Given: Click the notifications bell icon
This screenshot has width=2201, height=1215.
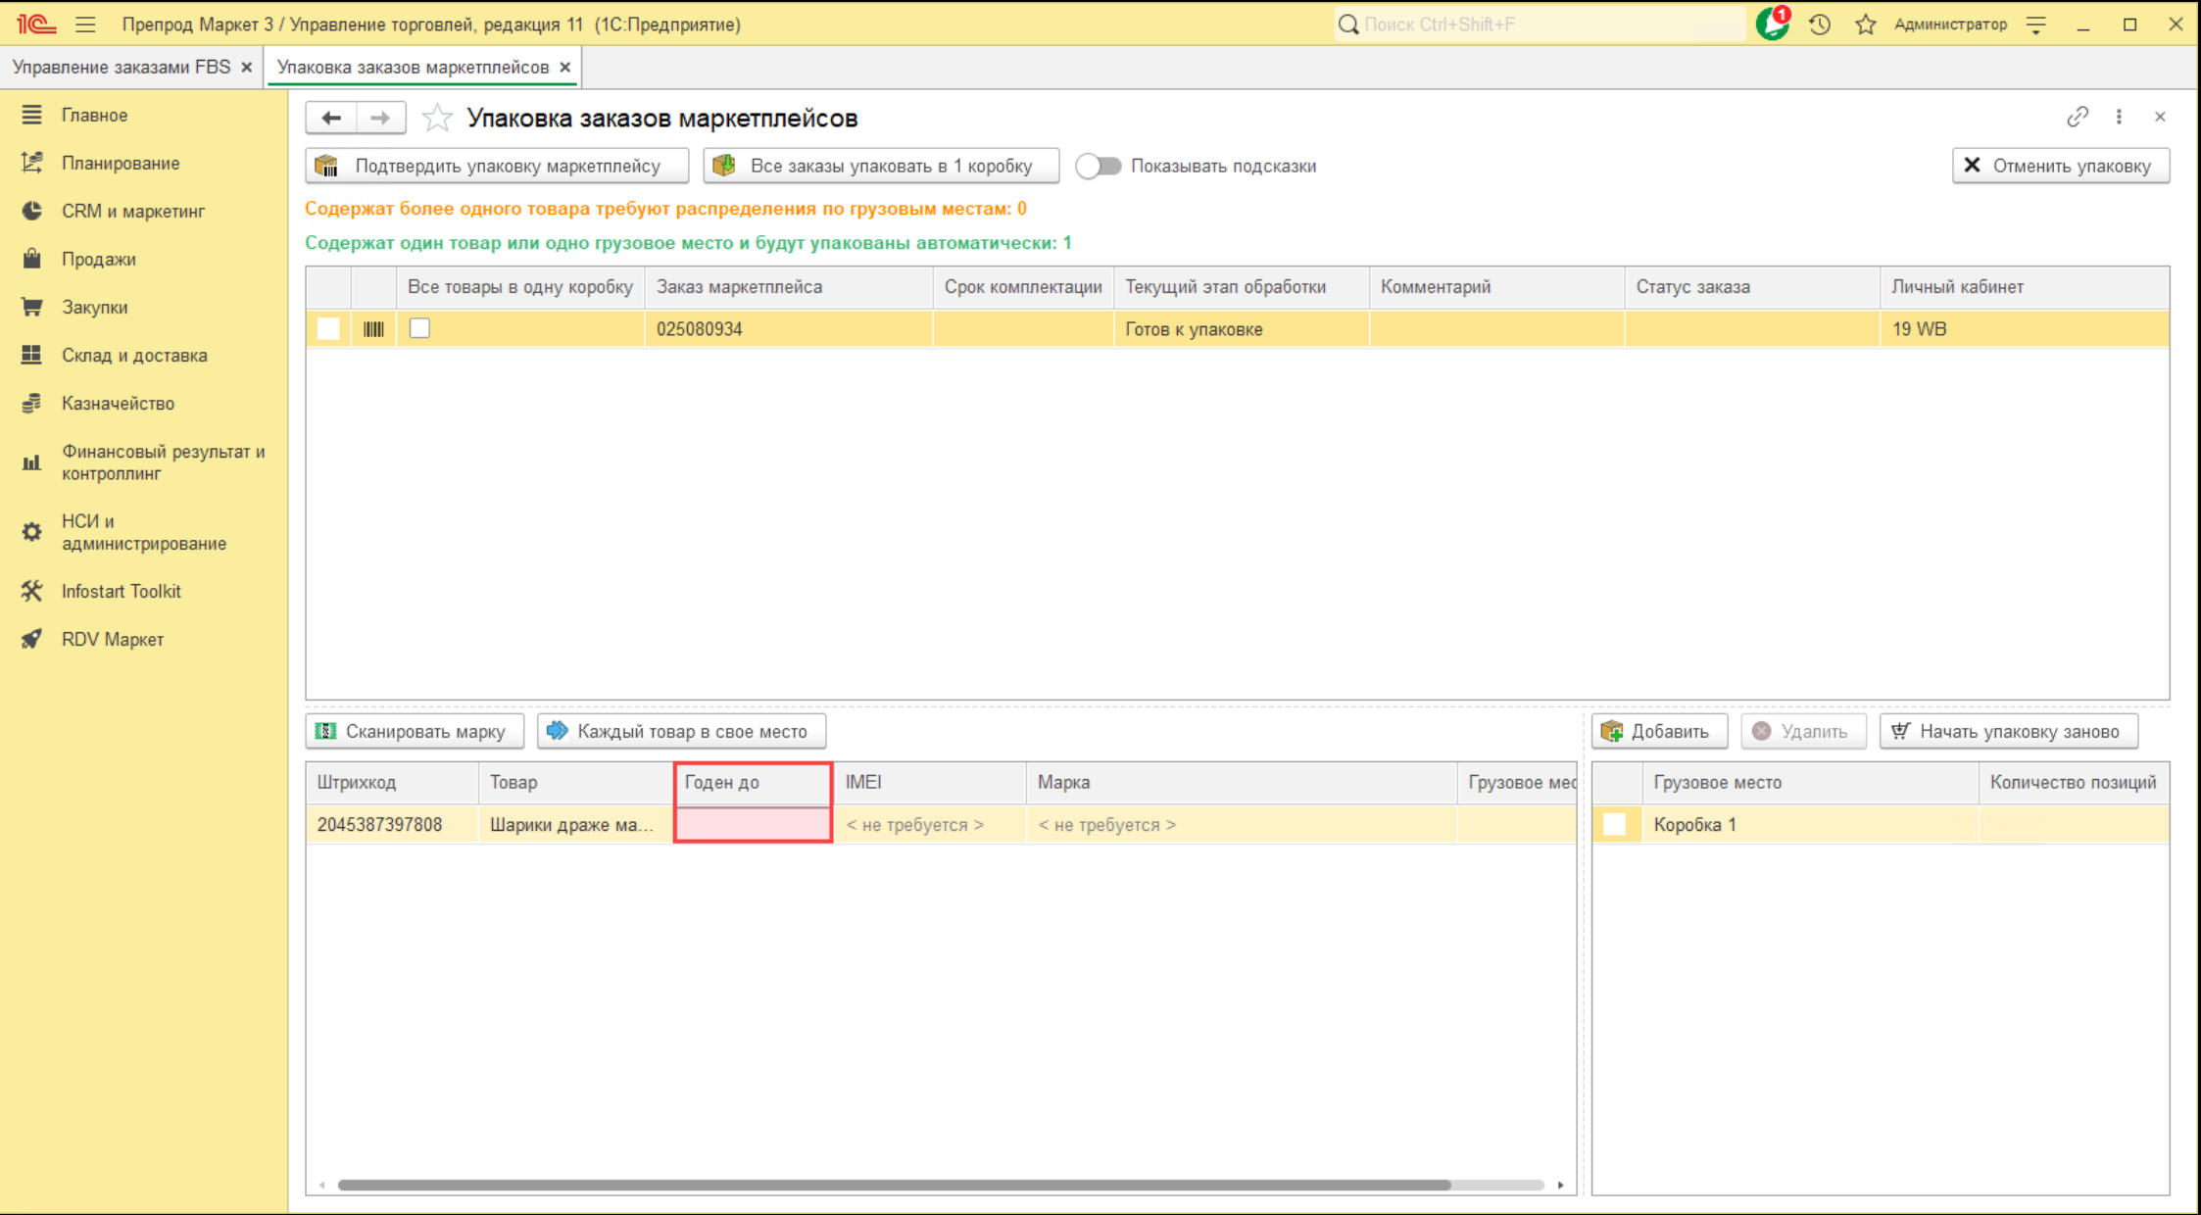Looking at the screenshot, I should (1772, 24).
